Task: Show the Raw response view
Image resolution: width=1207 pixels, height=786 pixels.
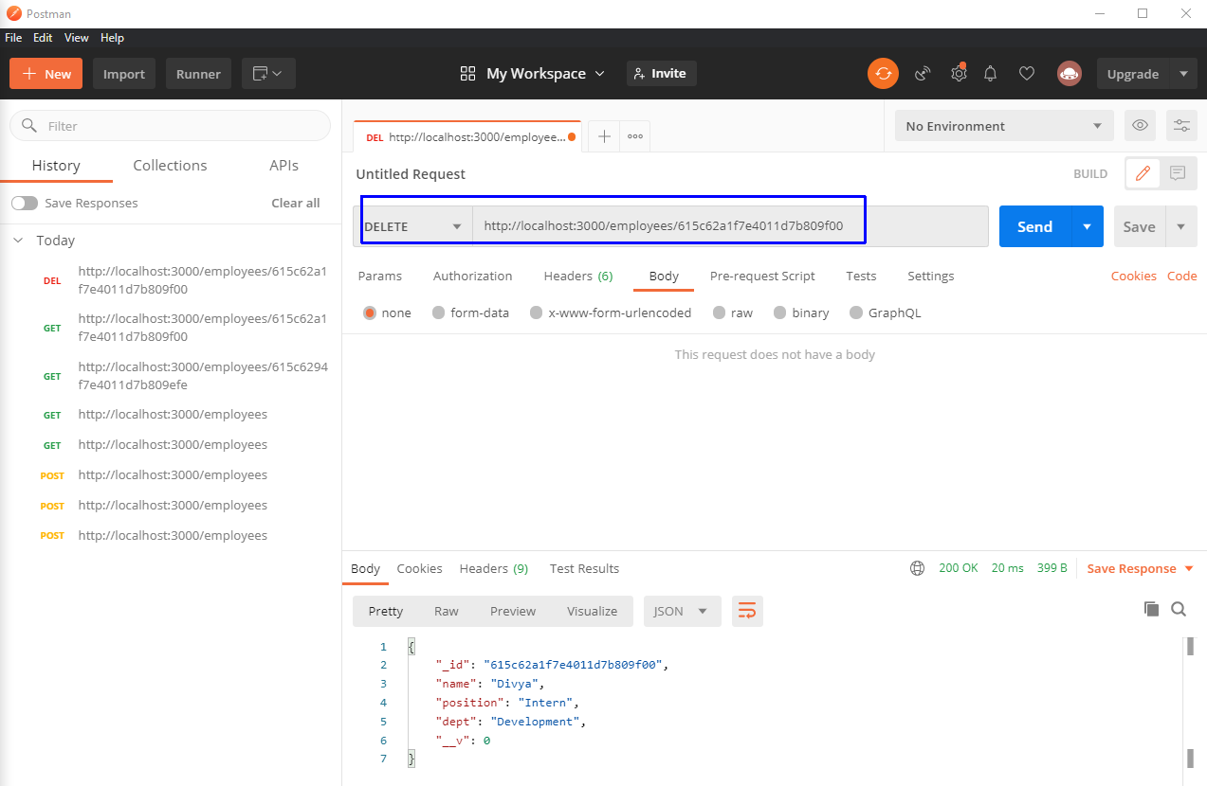Action: (447, 611)
